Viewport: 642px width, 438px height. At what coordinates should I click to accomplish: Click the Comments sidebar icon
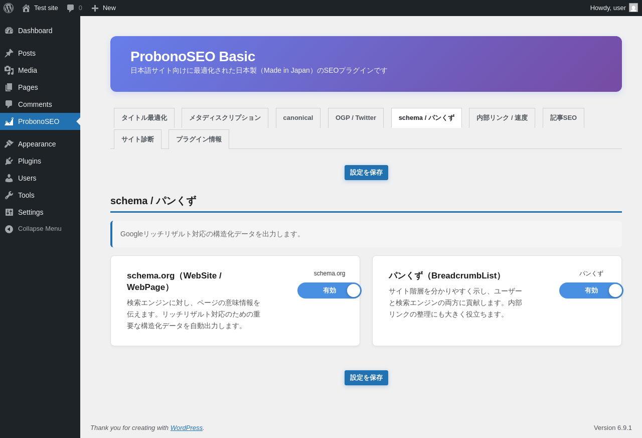(x=9, y=104)
